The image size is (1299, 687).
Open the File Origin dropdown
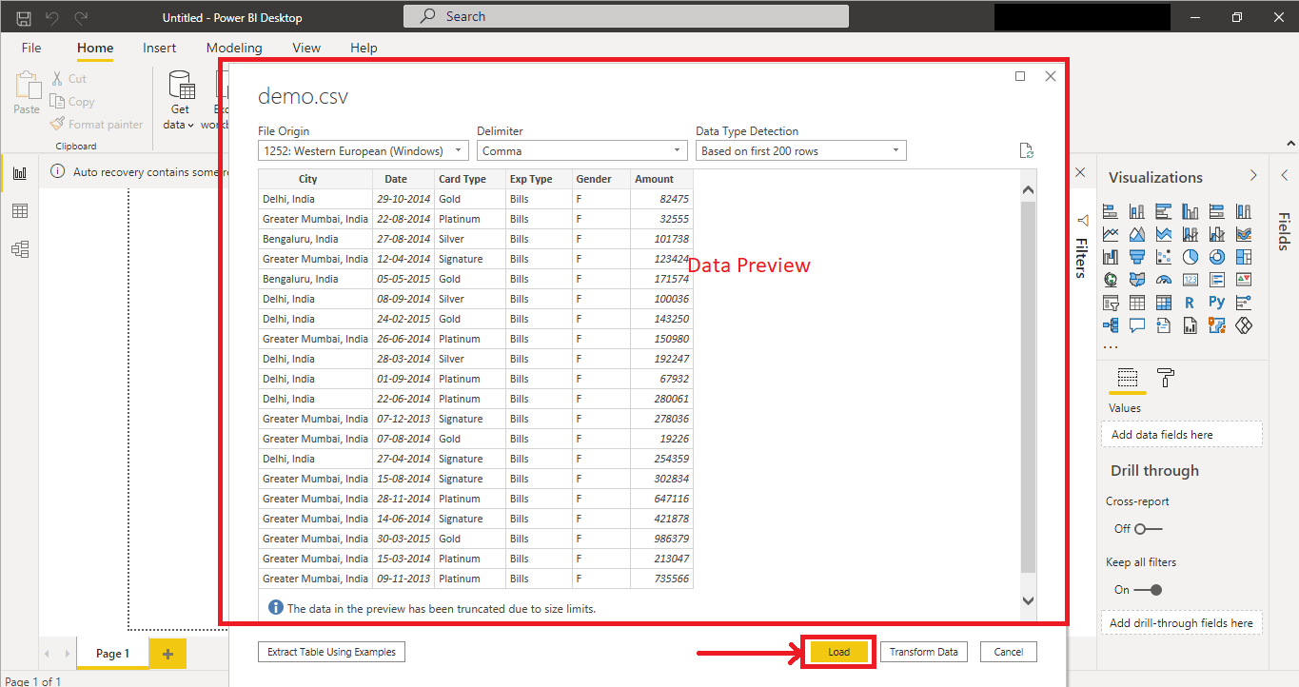[x=458, y=149]
